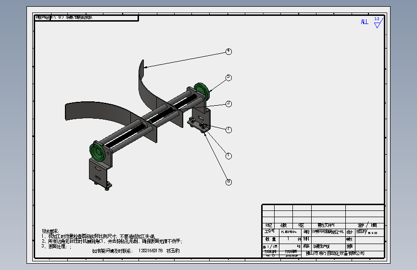417x270 pixels.
Task: Select part balloon number 1
Action: click(x=228, y=156)
